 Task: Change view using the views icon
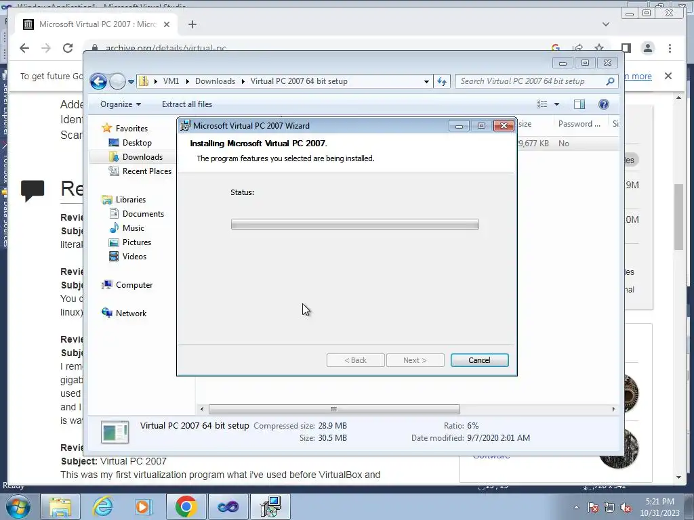[x=542, y=104]
